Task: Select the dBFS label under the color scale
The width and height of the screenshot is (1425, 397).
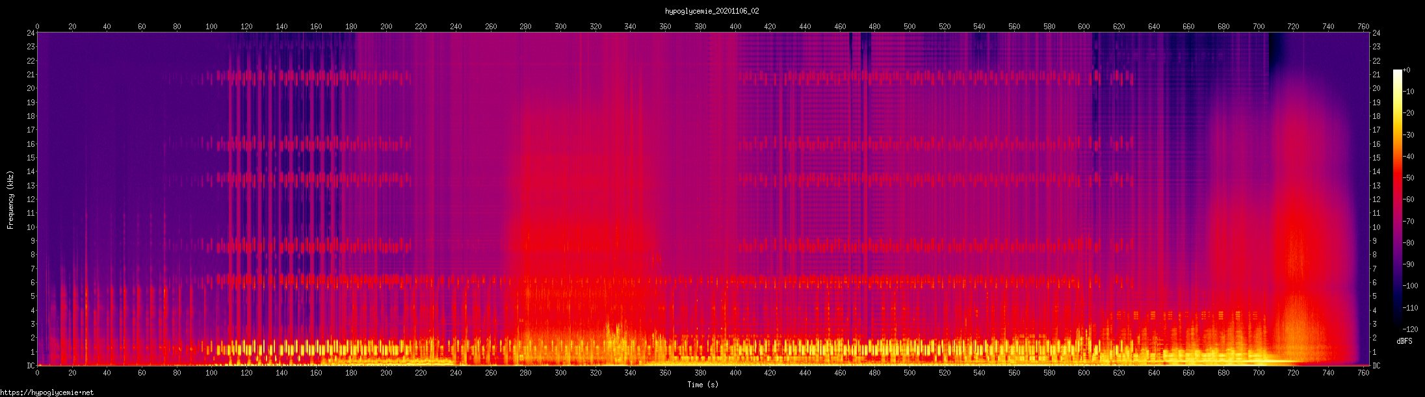Action: click(1404, 341)
